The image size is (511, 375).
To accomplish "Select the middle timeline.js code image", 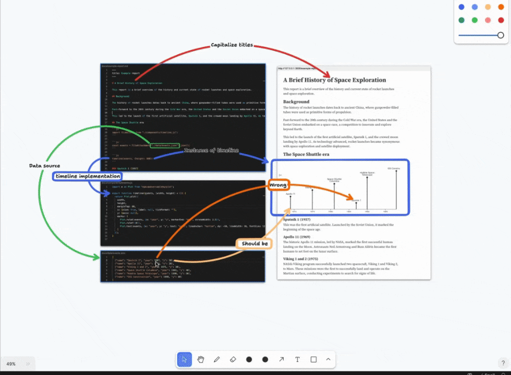I will coord(183,214).
